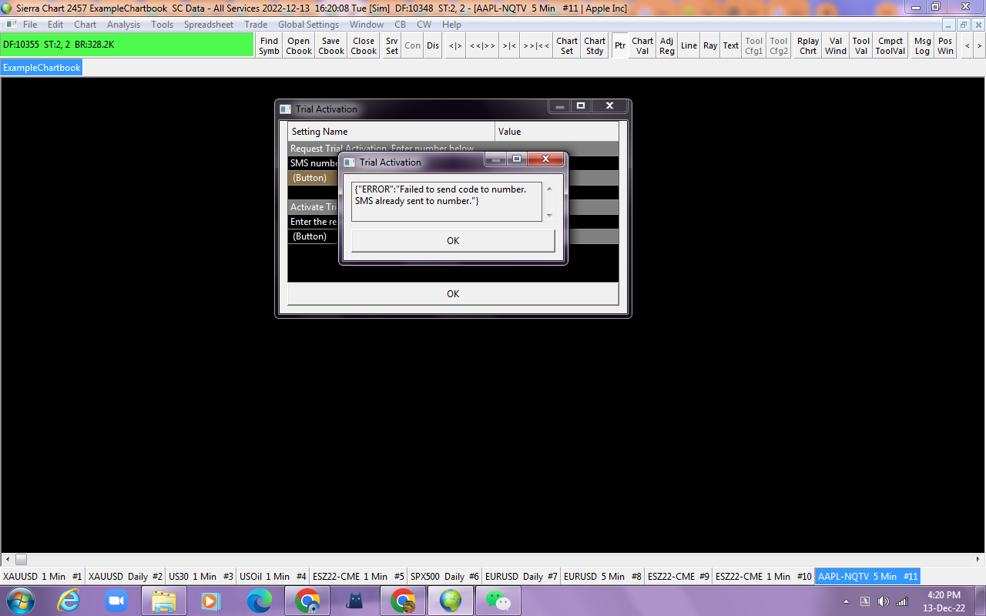986x616 pixels.
Task: Click the Find Symb toolbar button
Action: click(x=269, y=45)
